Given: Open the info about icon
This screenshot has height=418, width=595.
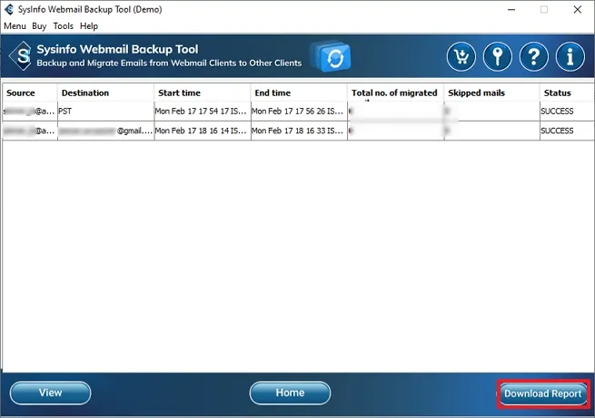Looking at the screenshot, I should (570, 57).
